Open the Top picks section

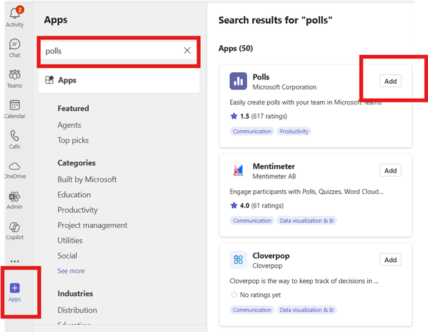point(73,140)
